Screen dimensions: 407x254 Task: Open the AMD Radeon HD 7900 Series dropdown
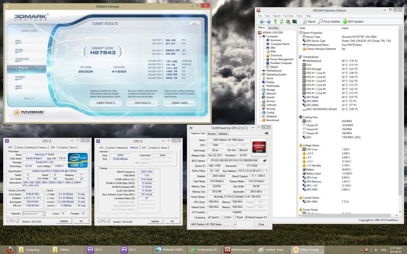(x=213, y=224)
